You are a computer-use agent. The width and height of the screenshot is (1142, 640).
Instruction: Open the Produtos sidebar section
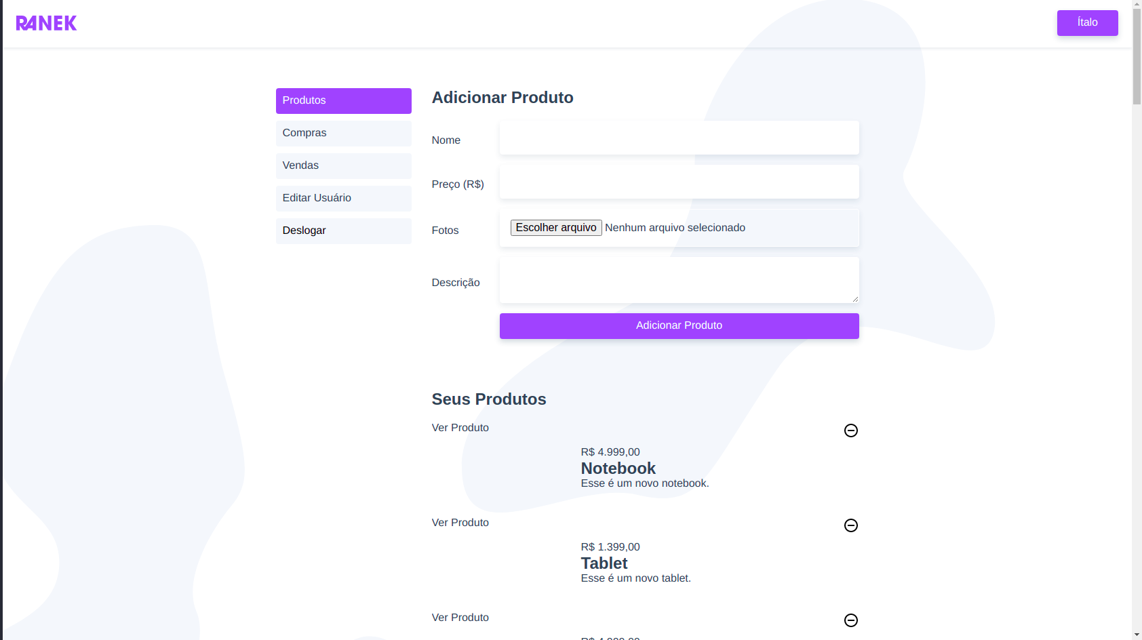click(x=344, y=101)
